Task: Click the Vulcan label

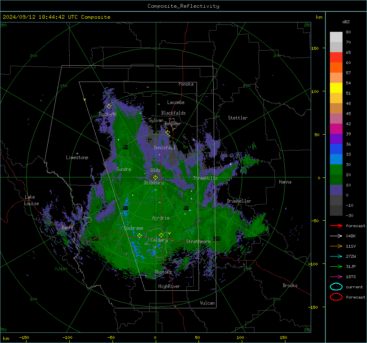Action: tap(207, 303)
